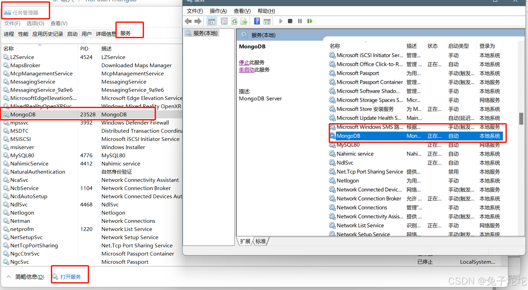The image size is (528, 290).
Task: Collapse details via 简略信息 chevron
Action: [9, 277]
